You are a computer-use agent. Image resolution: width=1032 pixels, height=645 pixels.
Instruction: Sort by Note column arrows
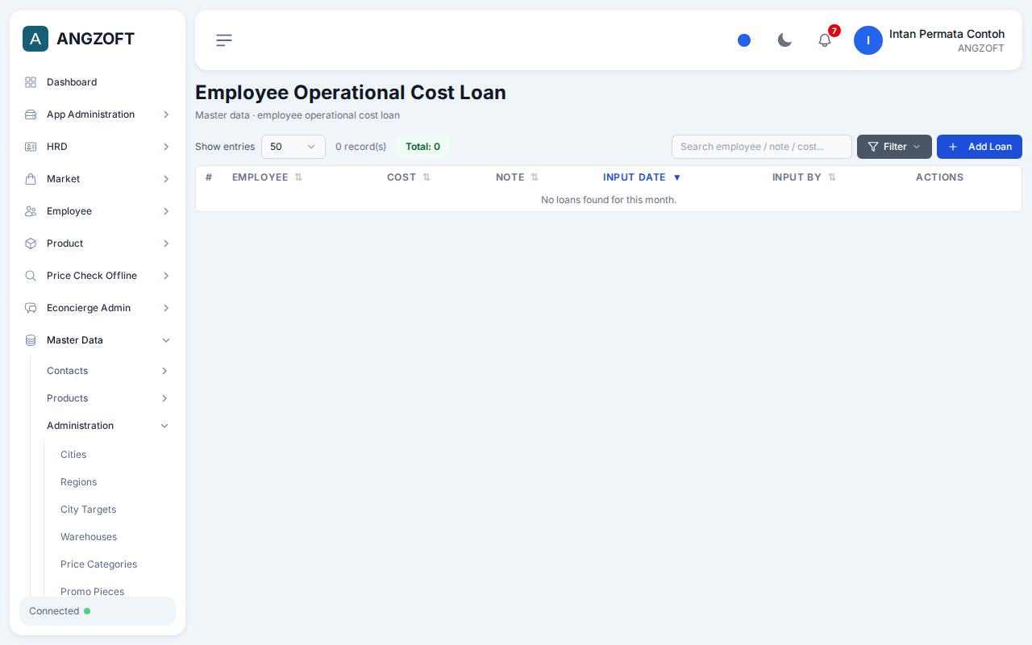coord(535,177)
